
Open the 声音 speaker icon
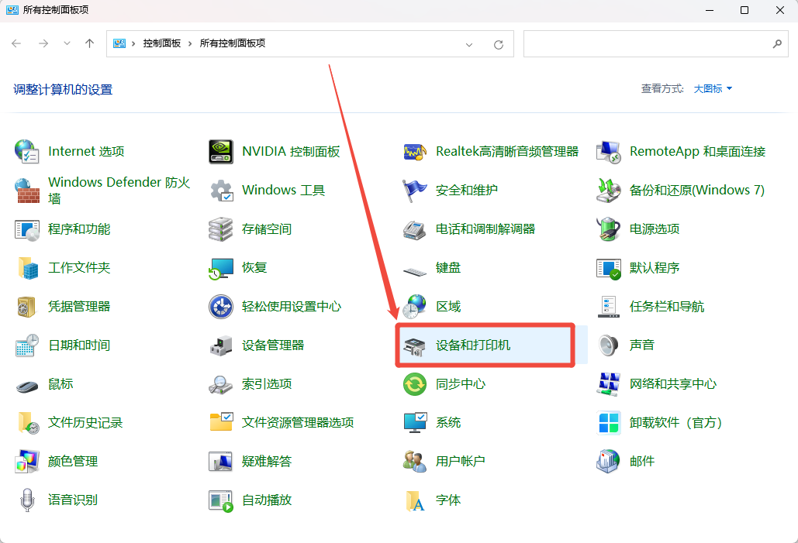point(609,345)
